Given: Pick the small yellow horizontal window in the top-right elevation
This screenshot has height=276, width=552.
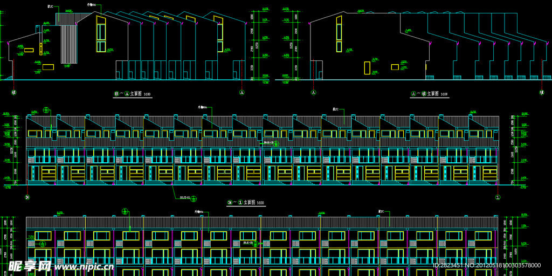Looking at the screenshot, I should 395,67.
